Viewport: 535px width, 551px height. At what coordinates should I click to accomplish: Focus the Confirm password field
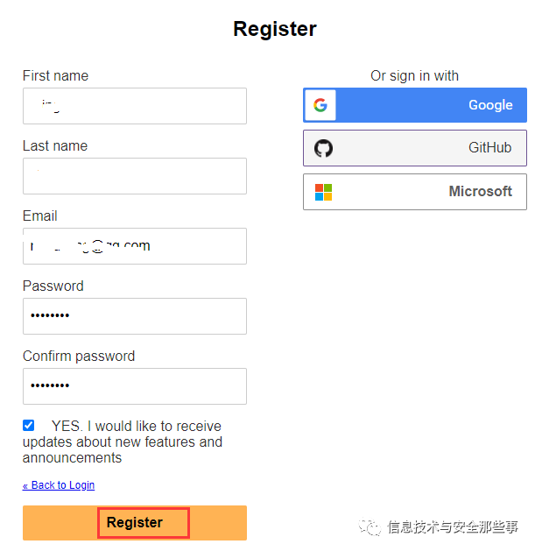click(135, 386)
